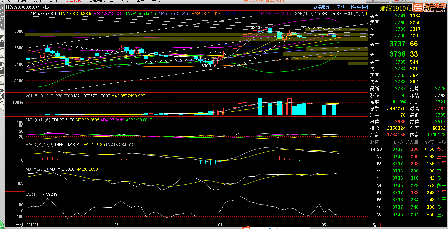Select the CCI(14) indicator label
This screenshot has height=229, width=448.
(x=33, y=195)
